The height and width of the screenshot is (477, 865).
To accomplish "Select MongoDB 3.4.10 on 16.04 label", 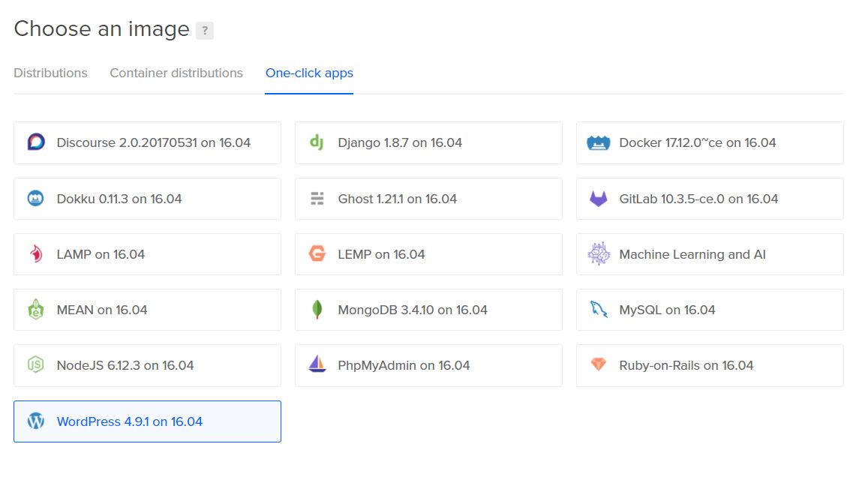I will [x=413, y=310].
